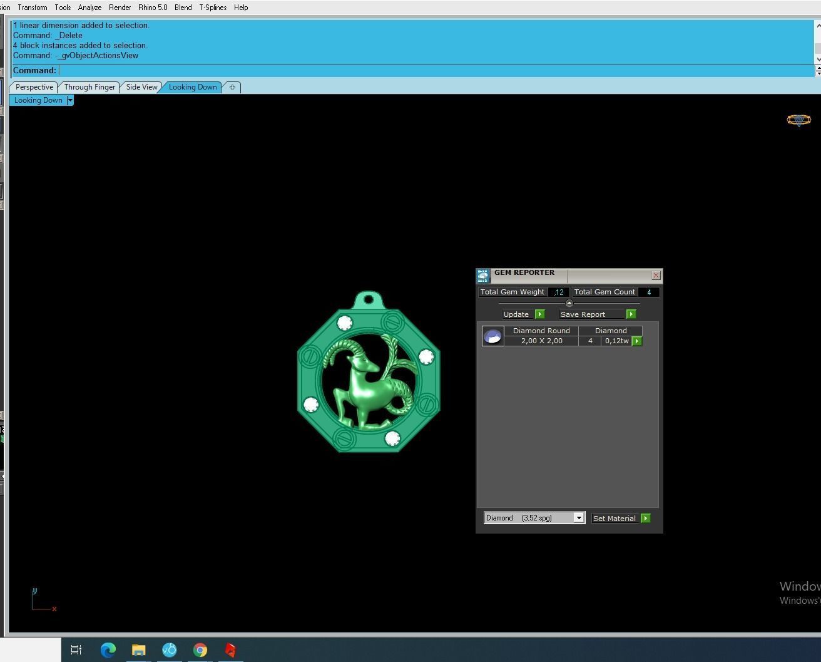Click the gem count cell showing 4
This screenshot has height=662, width=821.
pos(590,341)
